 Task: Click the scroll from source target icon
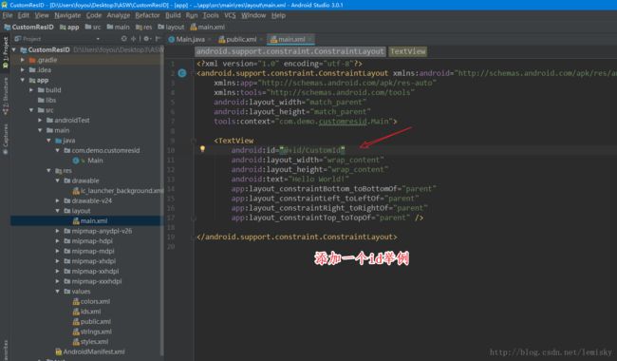pyautogui.click(x=124, y=39)
